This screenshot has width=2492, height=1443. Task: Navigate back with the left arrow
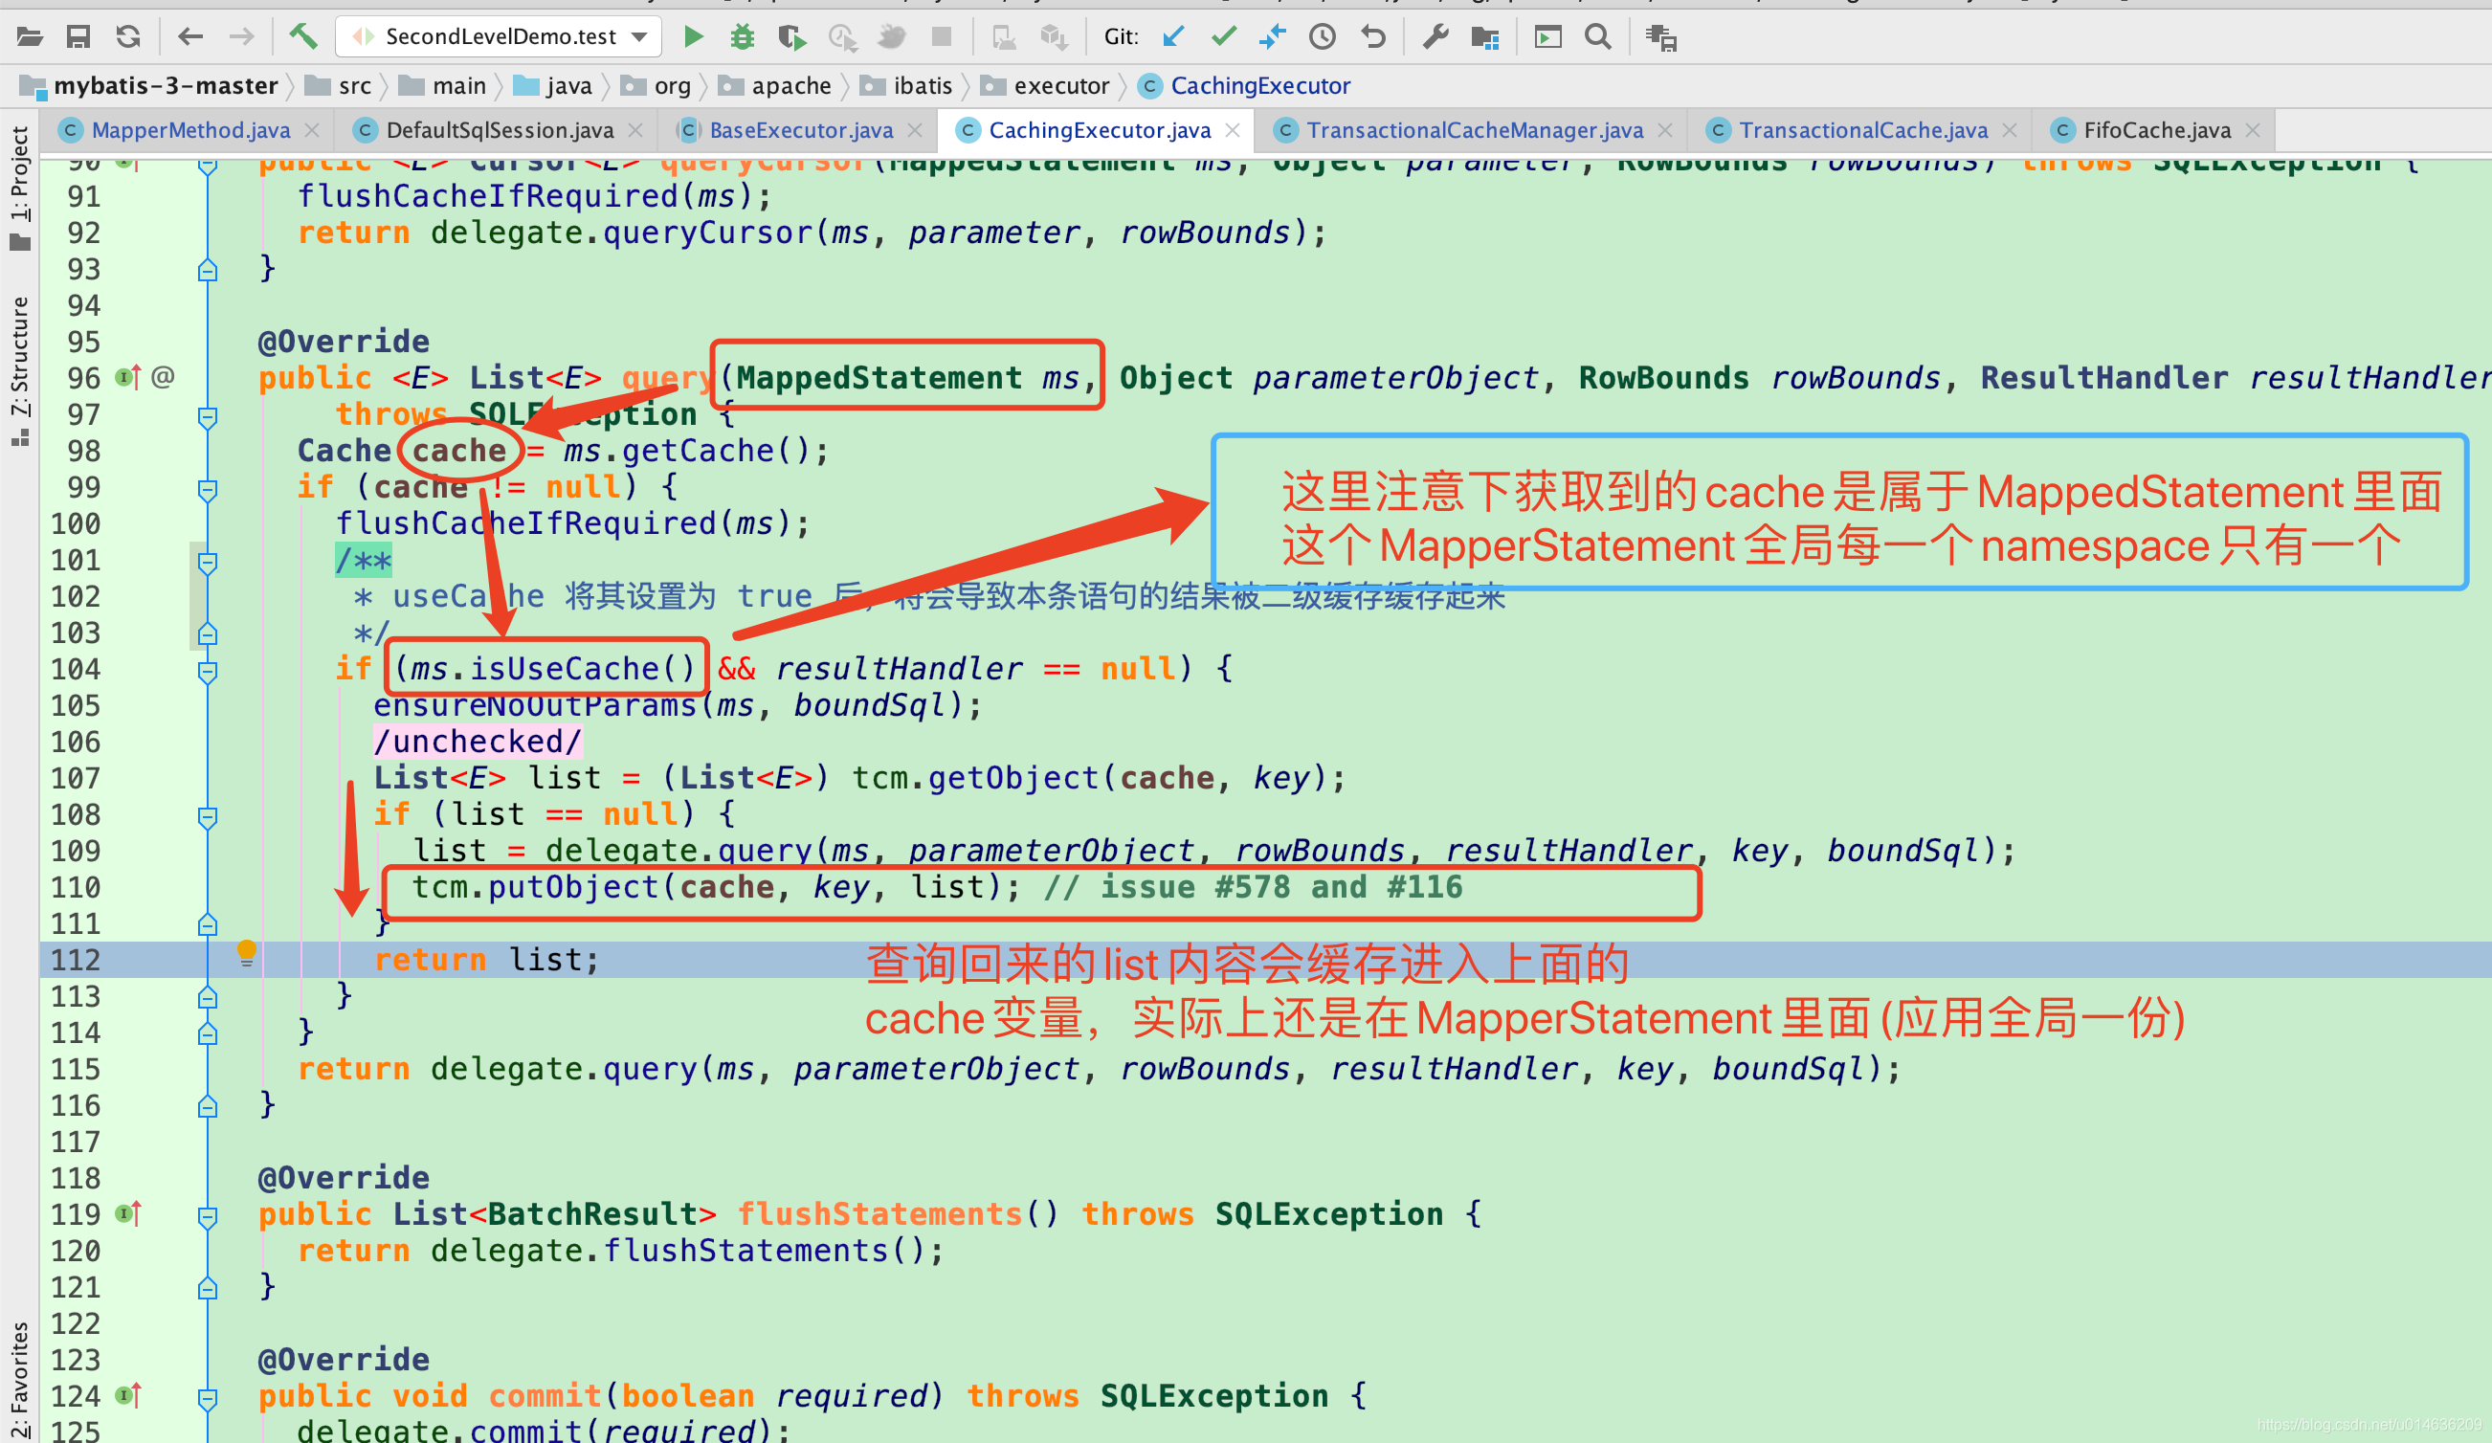pos(189,37)
